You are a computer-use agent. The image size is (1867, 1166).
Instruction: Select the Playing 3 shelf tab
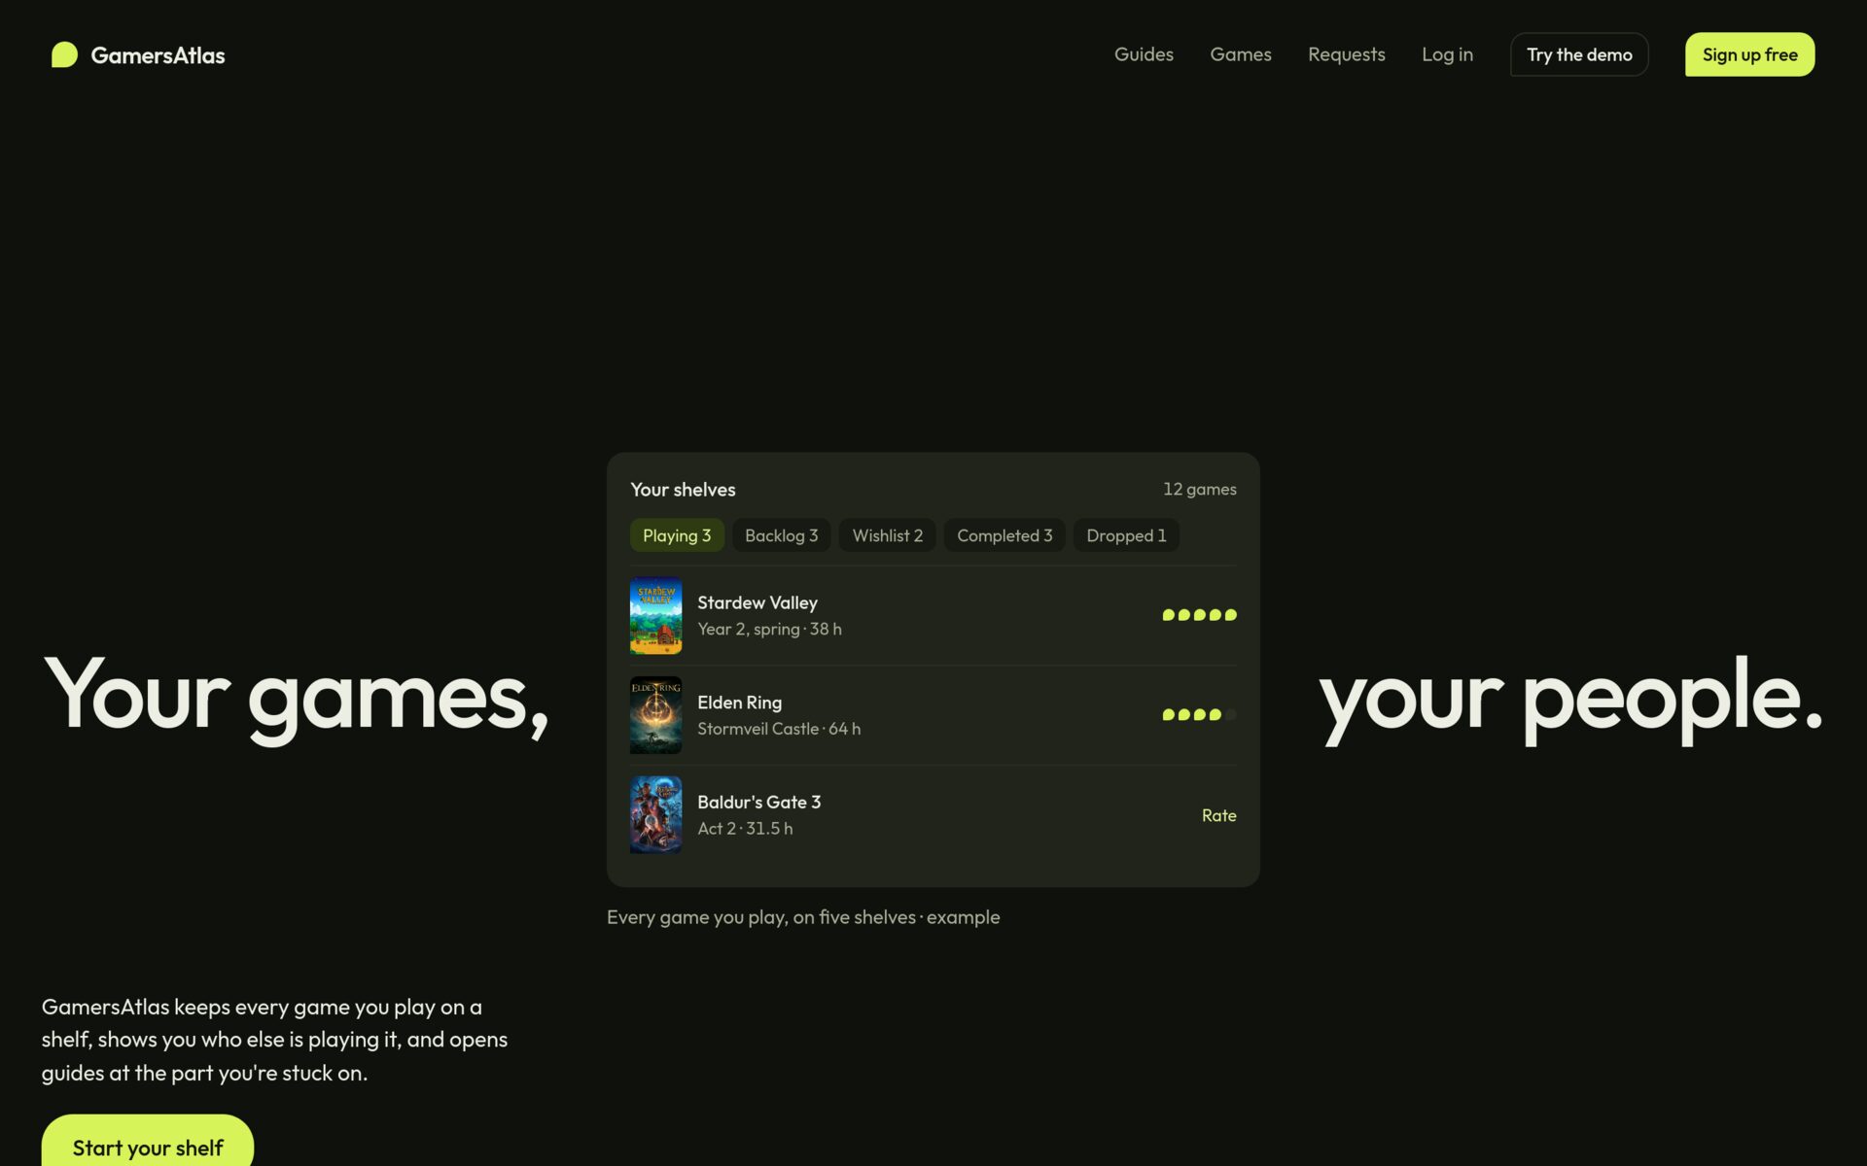pos(677,535)
